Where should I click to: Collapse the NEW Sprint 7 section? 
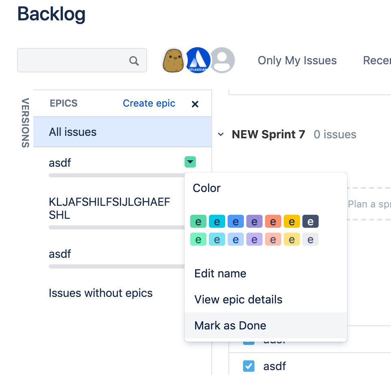221,134
